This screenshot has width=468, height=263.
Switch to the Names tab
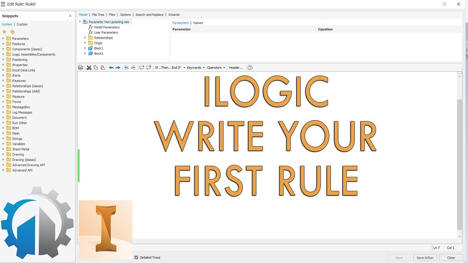[198, 23]
